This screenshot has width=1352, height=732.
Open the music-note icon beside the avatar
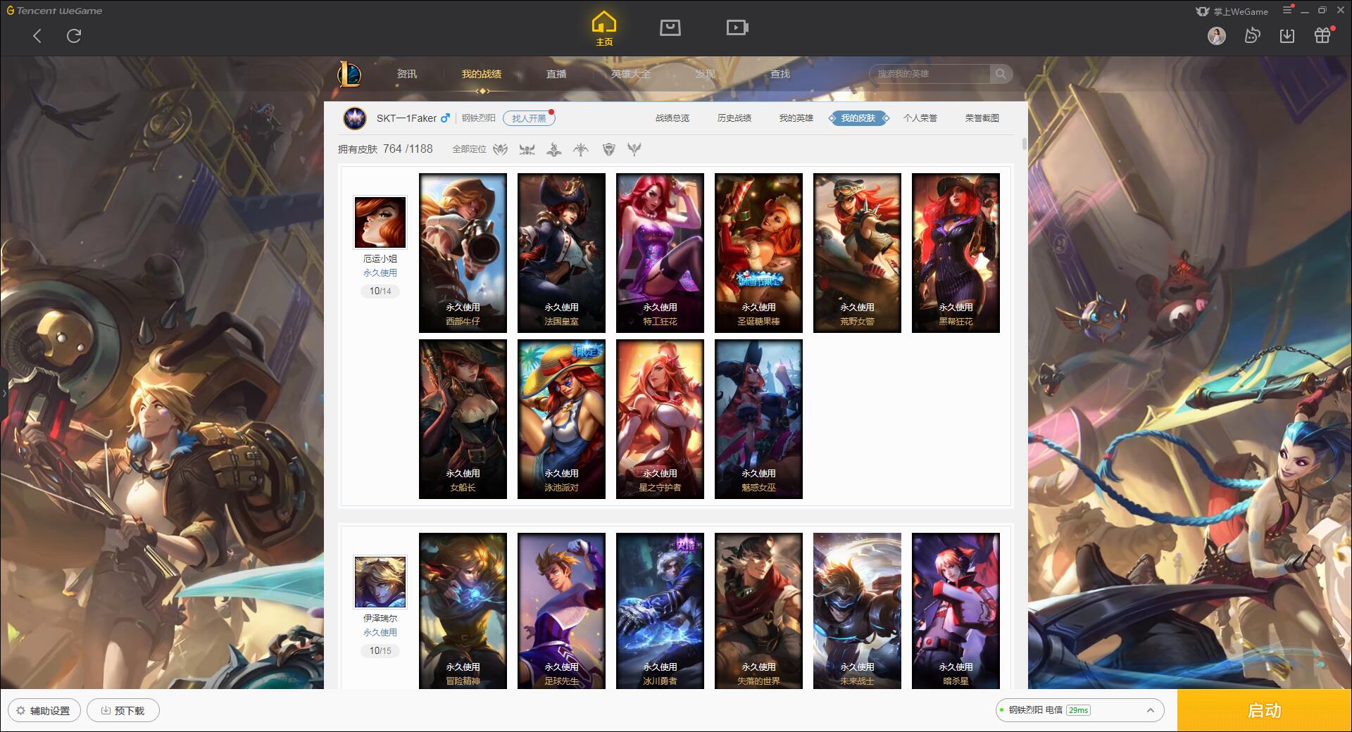(x=1252, y=35)
